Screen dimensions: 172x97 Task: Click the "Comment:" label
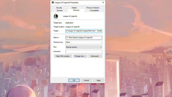tap(57, 51)
